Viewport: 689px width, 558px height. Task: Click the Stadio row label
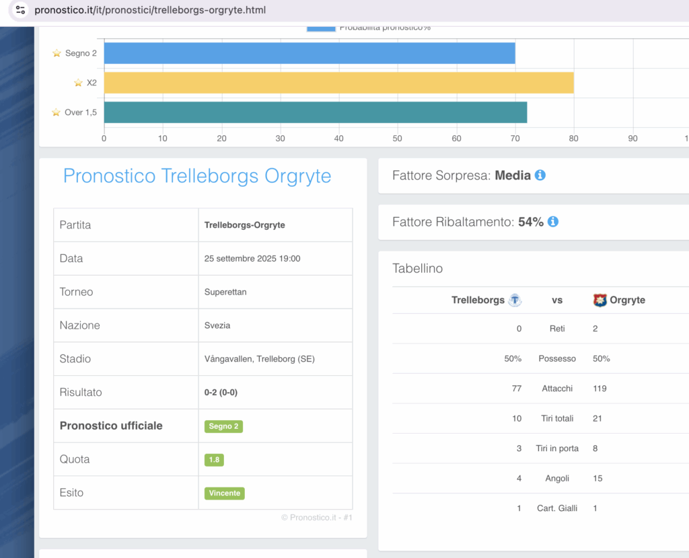point(75,359)
